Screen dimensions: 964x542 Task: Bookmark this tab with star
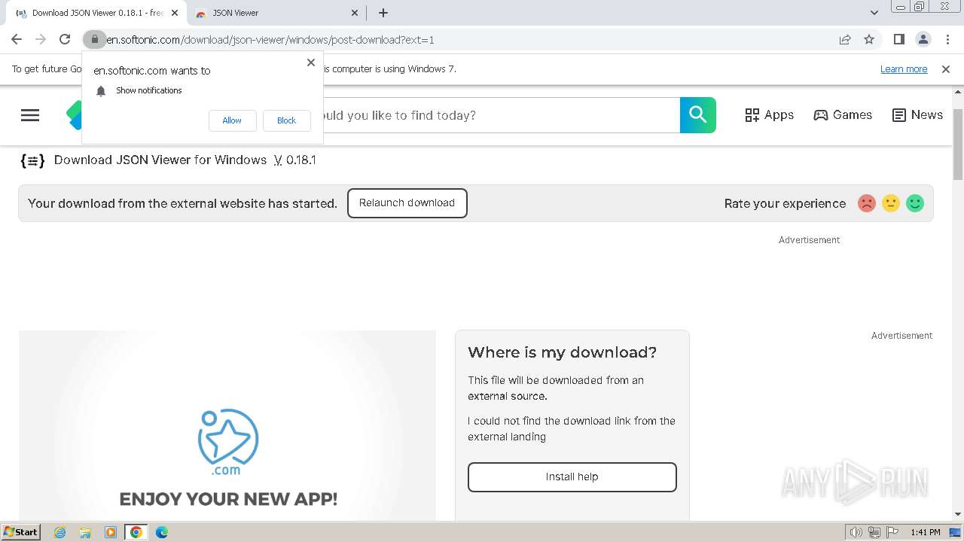[869, 39]
